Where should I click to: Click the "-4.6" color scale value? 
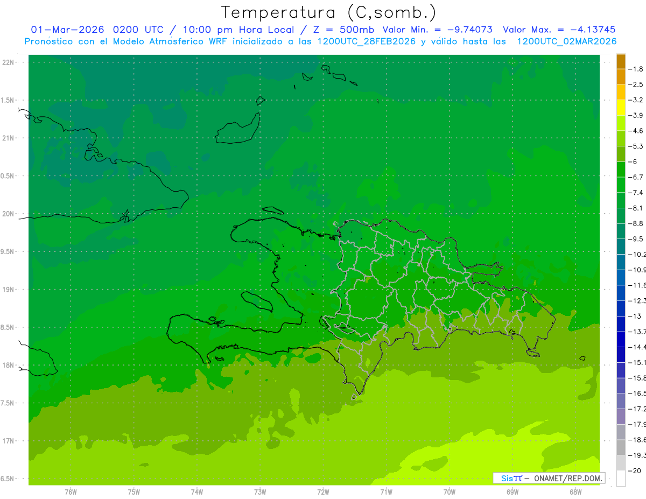tap(636, 131)
